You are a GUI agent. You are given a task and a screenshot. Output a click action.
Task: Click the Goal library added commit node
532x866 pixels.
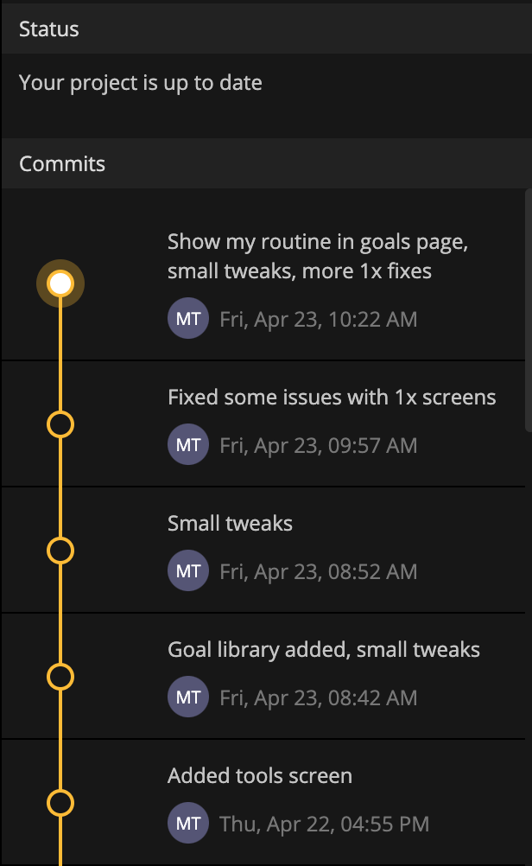[60, 677]
